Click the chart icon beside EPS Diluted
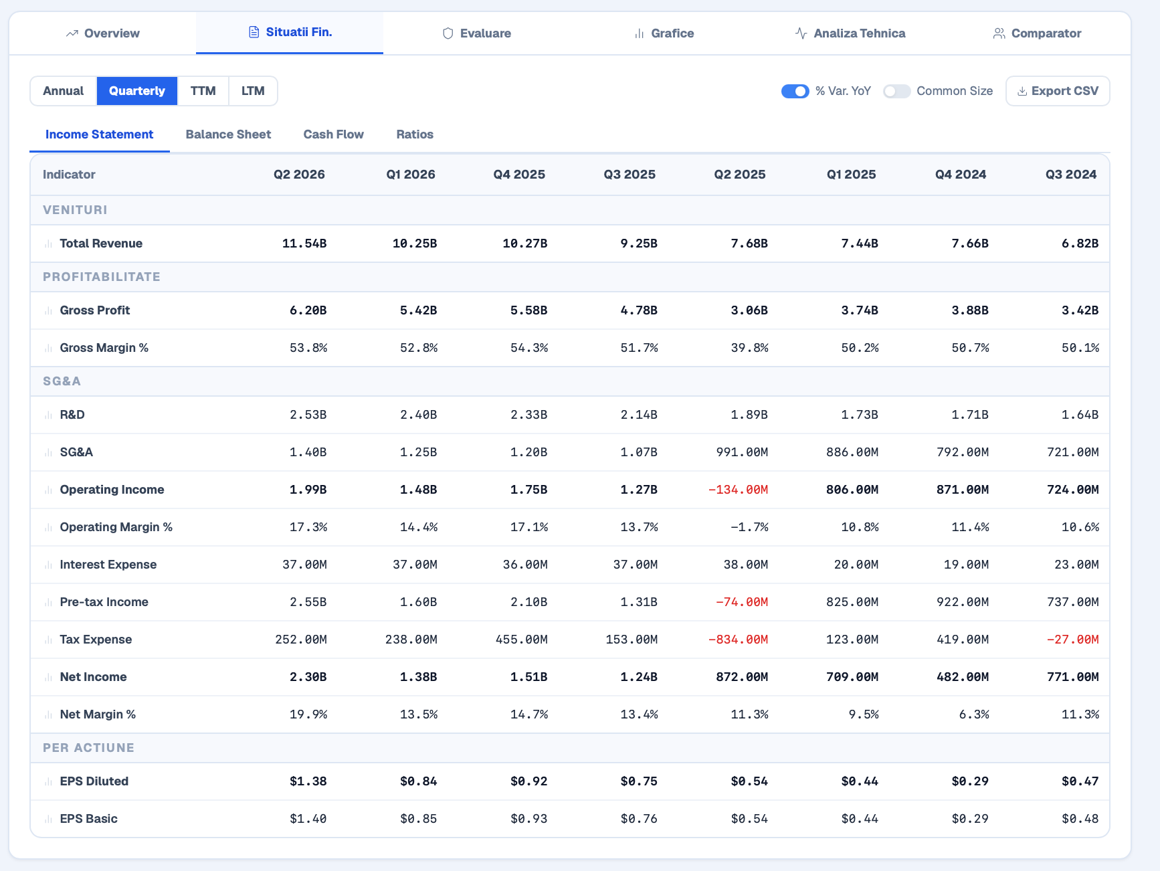The width and height of the screenshot is (1160, 871). click(48, 782)
